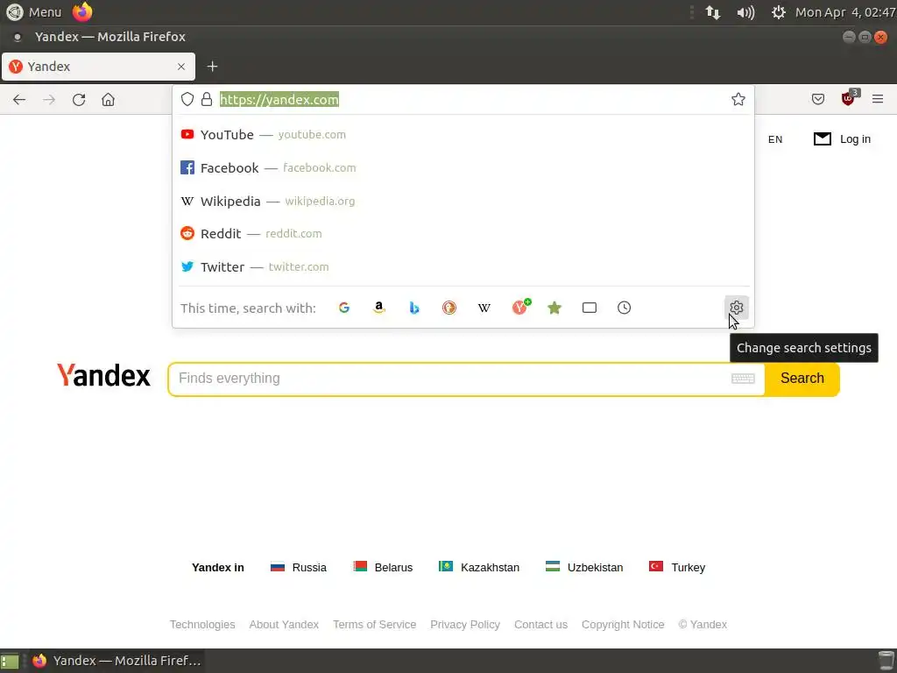Search this time with DuckDuckGo

click(449, 308)
